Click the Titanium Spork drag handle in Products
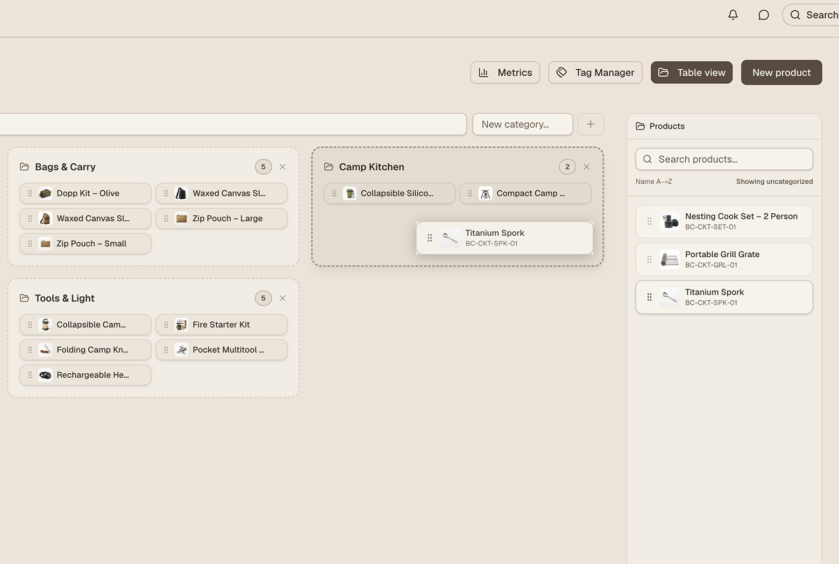839x564 pixels. pyautogui.click(x=649, y=297)
